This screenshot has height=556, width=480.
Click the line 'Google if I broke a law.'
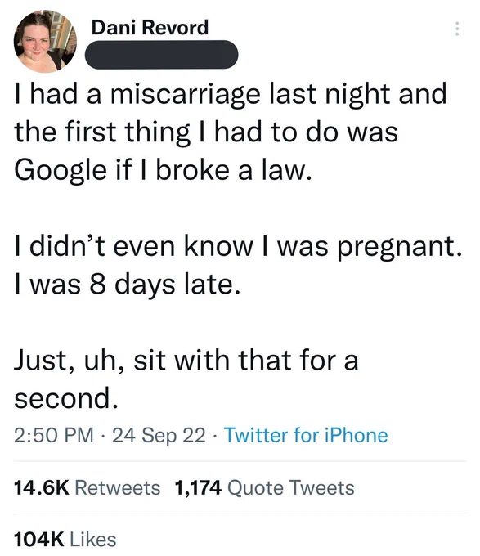(x=163, y=171)
